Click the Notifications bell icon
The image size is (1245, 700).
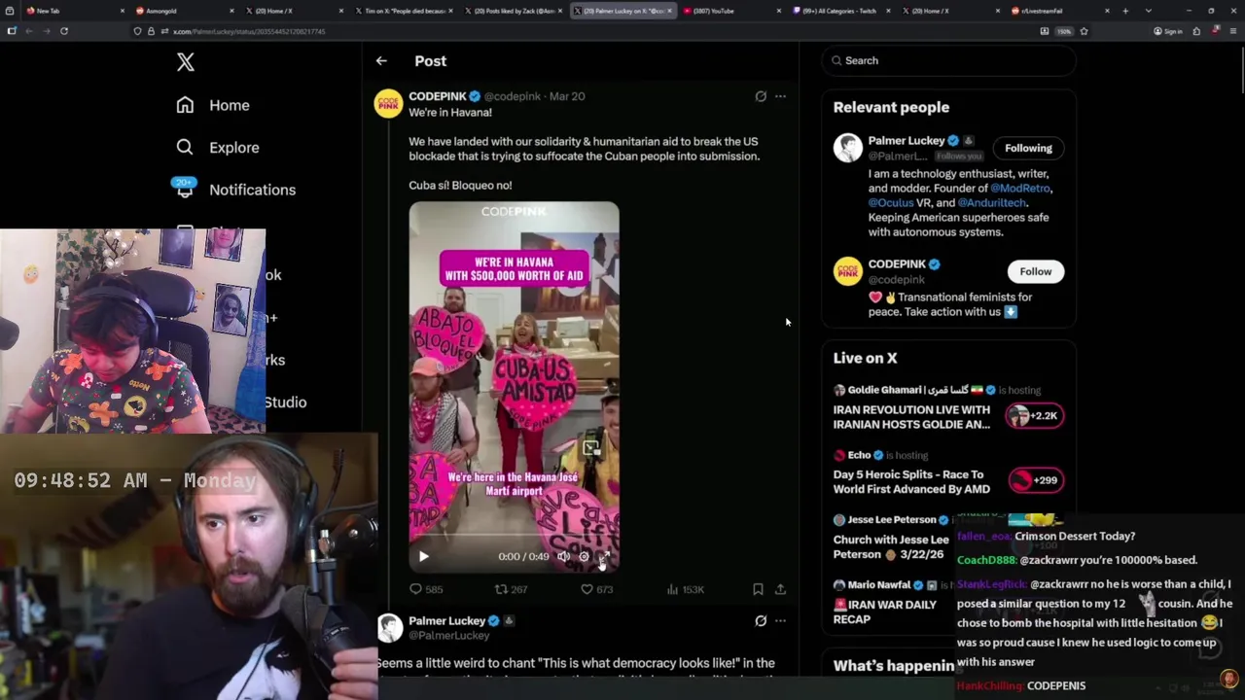185,190
